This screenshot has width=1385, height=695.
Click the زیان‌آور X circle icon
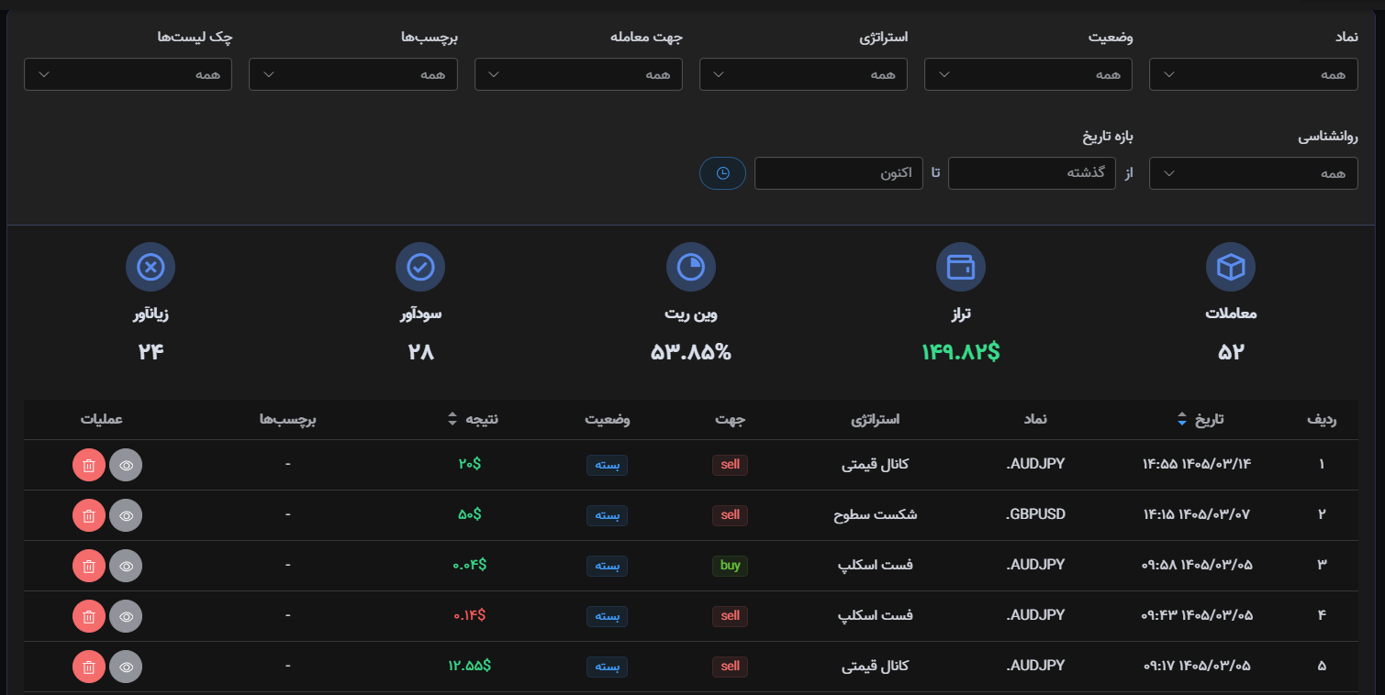151,268
